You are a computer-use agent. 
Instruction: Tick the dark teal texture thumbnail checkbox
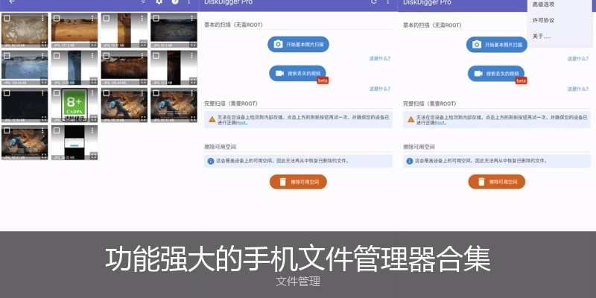(156, 18)
